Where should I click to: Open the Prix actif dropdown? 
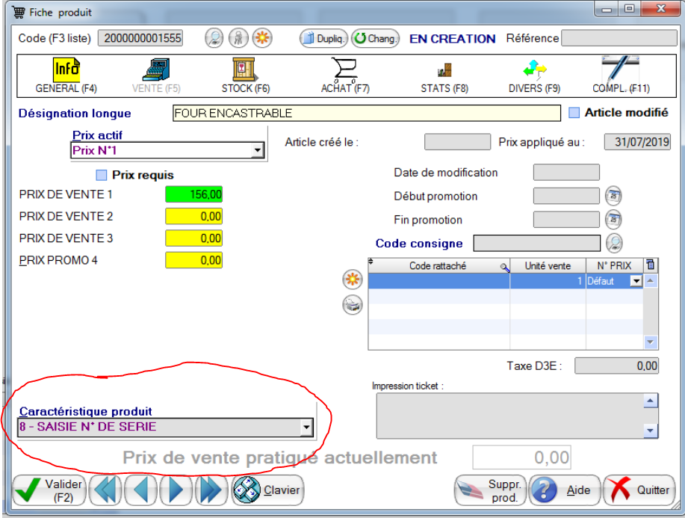tap(258, 151)
